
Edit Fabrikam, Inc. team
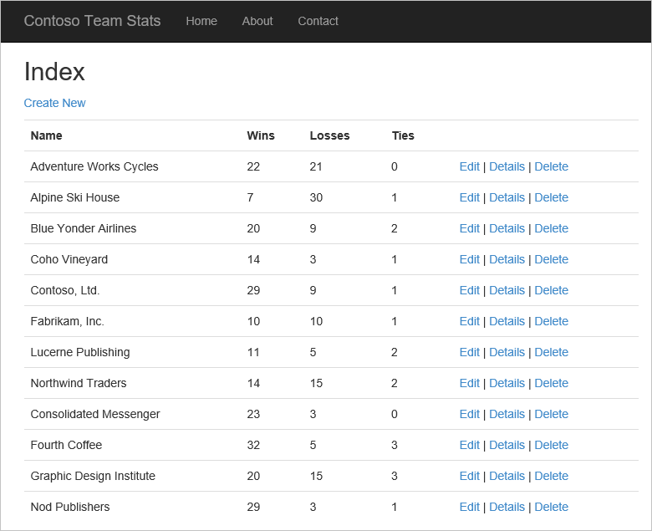click(x=470, y=321)
